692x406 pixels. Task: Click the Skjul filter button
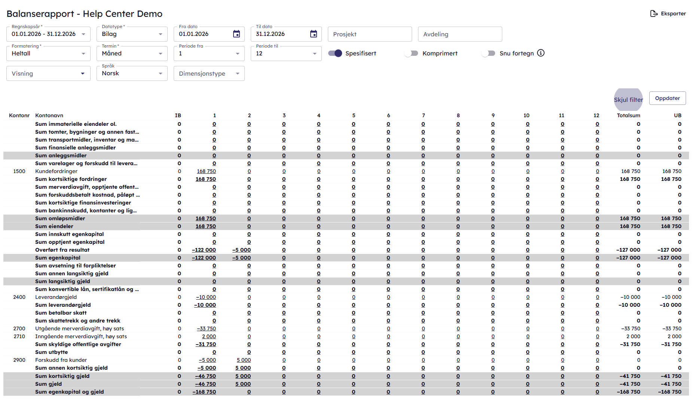pos(628,100)
